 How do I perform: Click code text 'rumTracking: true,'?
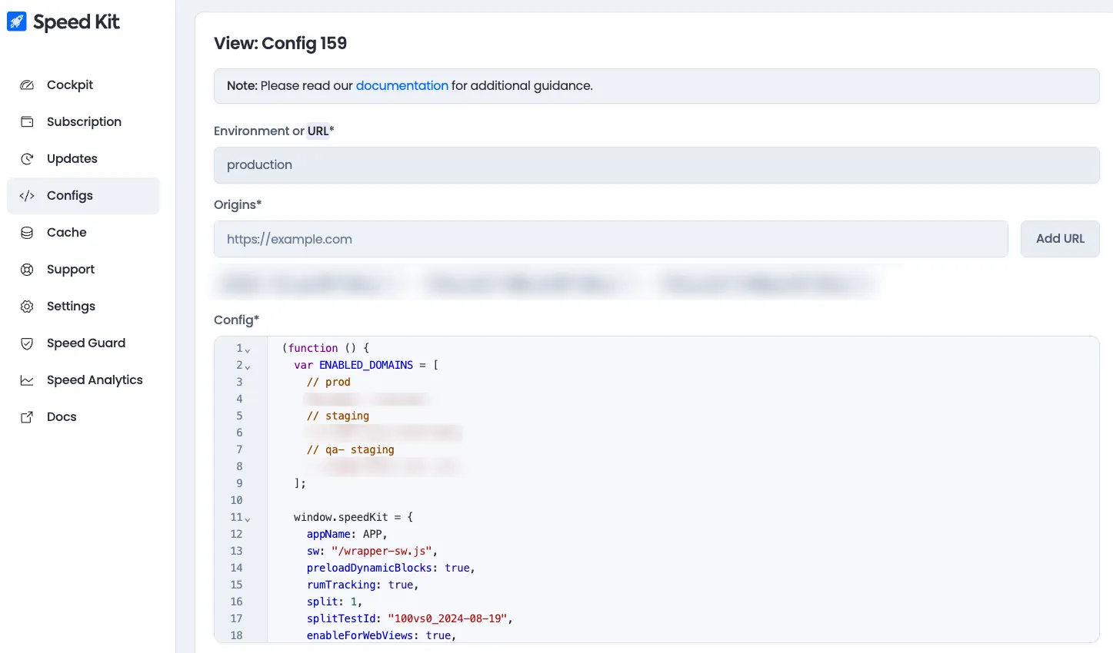(363, 585)
